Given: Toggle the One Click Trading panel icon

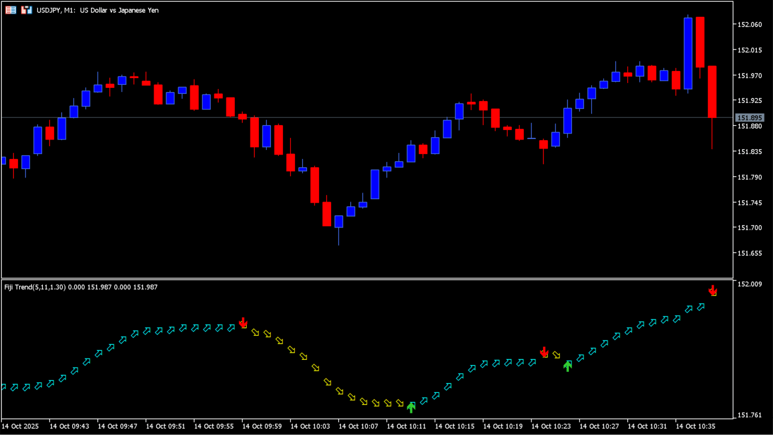Looking at the screenshot, I should (26, 10).
